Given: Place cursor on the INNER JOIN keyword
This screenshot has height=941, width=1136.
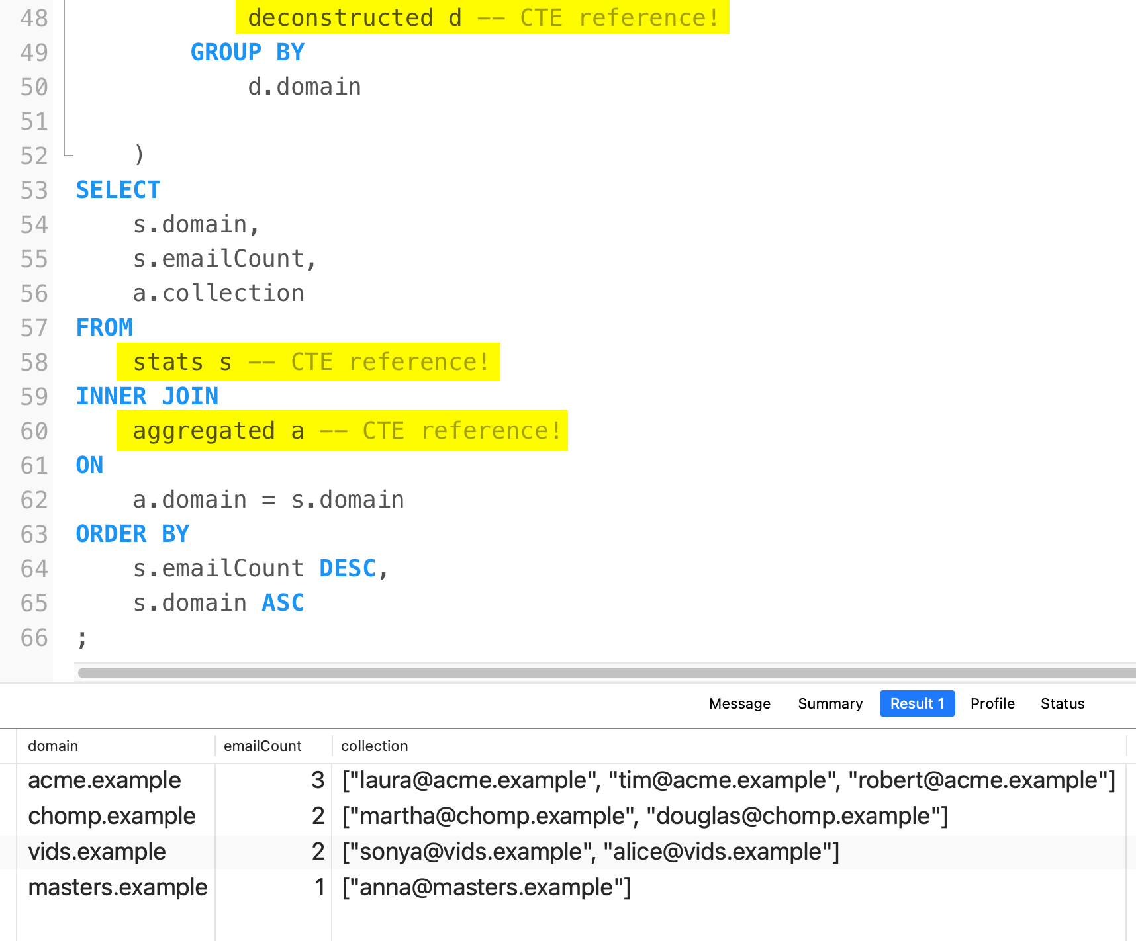Looking at the screenshot, I should (147, 396).
